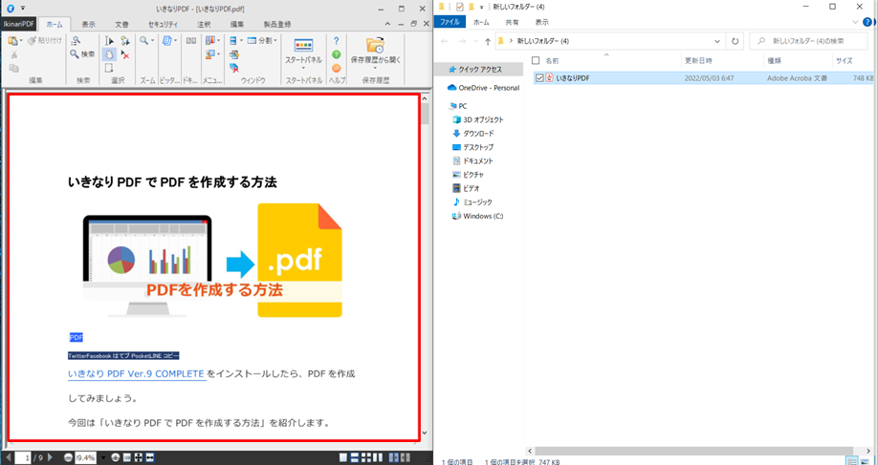The image size is (878, 465).
Task: Open the quick access toolbar dropdown in IkinariPDF
Action: click(23, 9)
